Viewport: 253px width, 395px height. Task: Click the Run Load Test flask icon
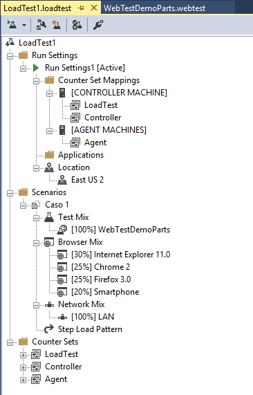tap(12, 25)
